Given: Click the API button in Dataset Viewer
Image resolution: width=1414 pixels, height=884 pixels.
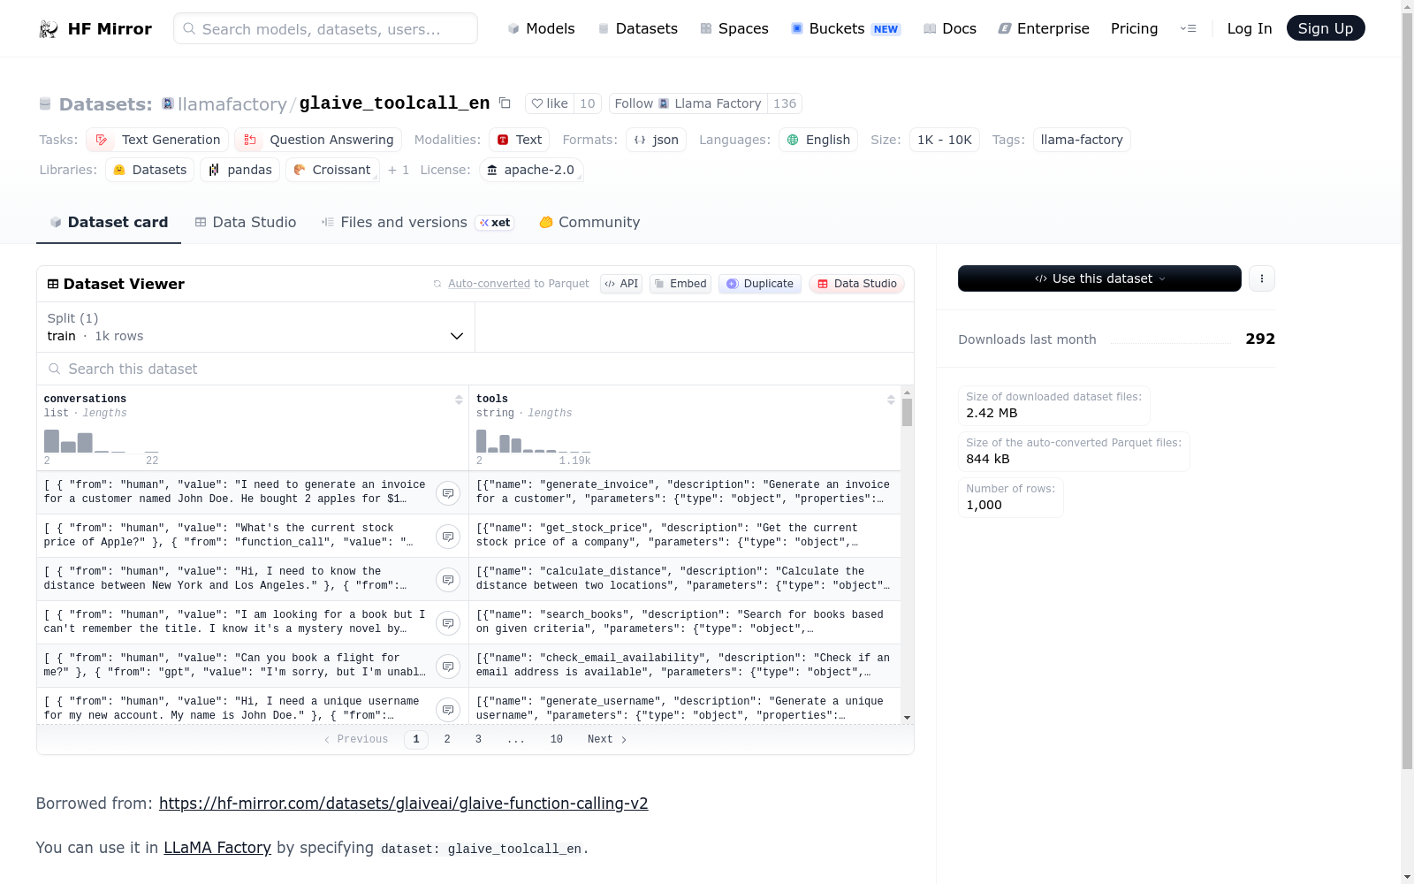Looking at the screenshot, I should [x=621, y=284].
